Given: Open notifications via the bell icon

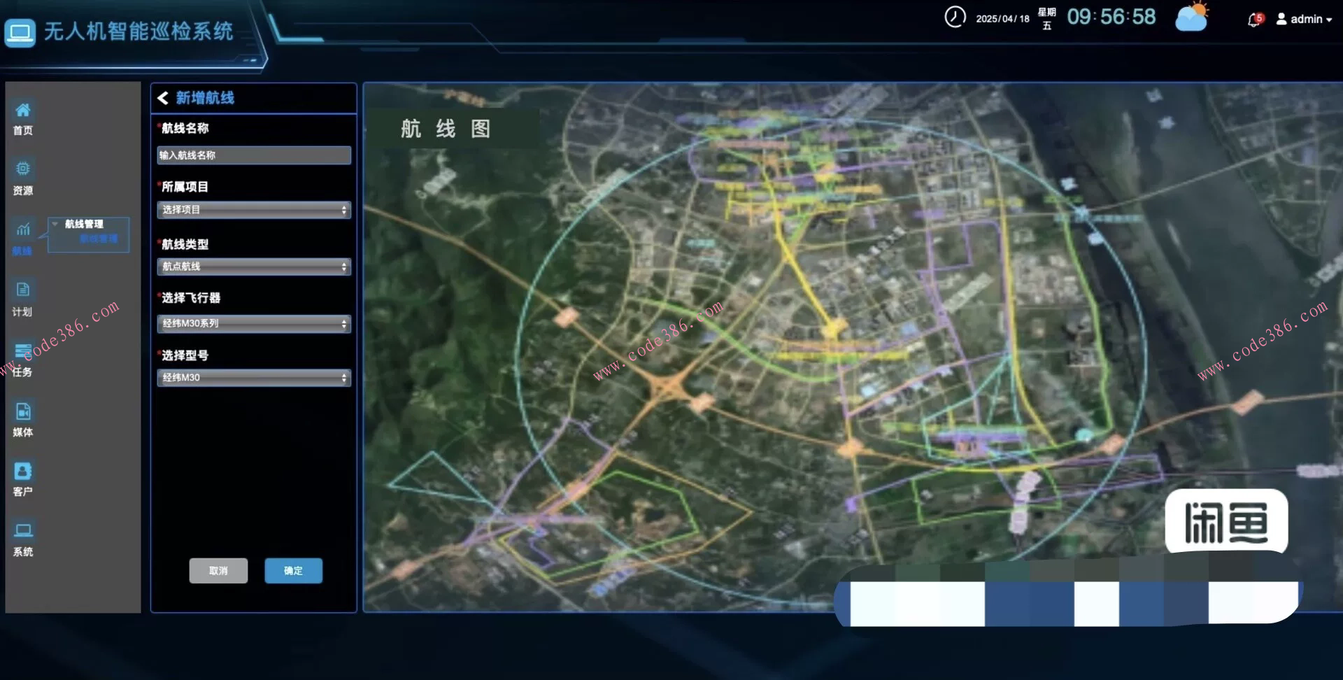Looking at the screenshot, I should click(x=1255, y=20).
